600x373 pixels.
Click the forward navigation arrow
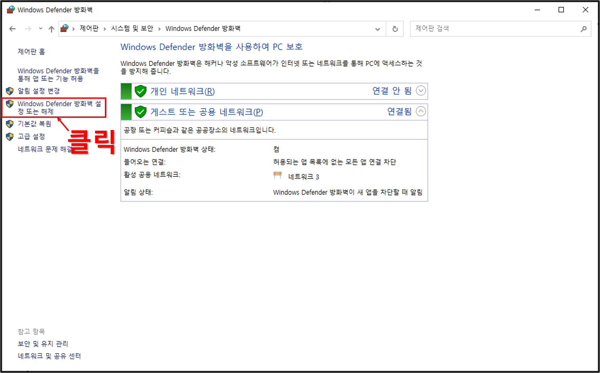click(28, 29)
